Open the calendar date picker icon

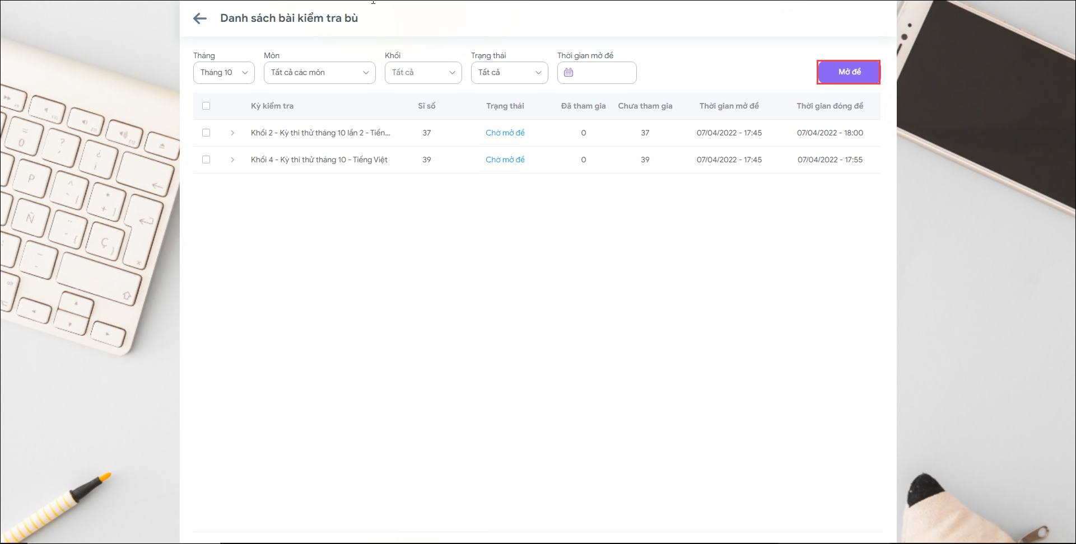[x=569, y=73]
